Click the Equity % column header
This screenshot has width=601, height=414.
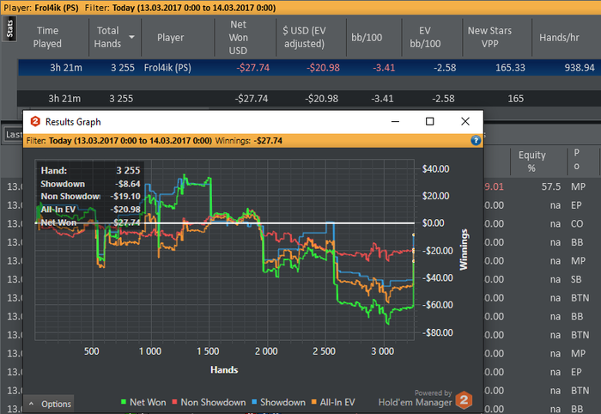tap(532, 161)
